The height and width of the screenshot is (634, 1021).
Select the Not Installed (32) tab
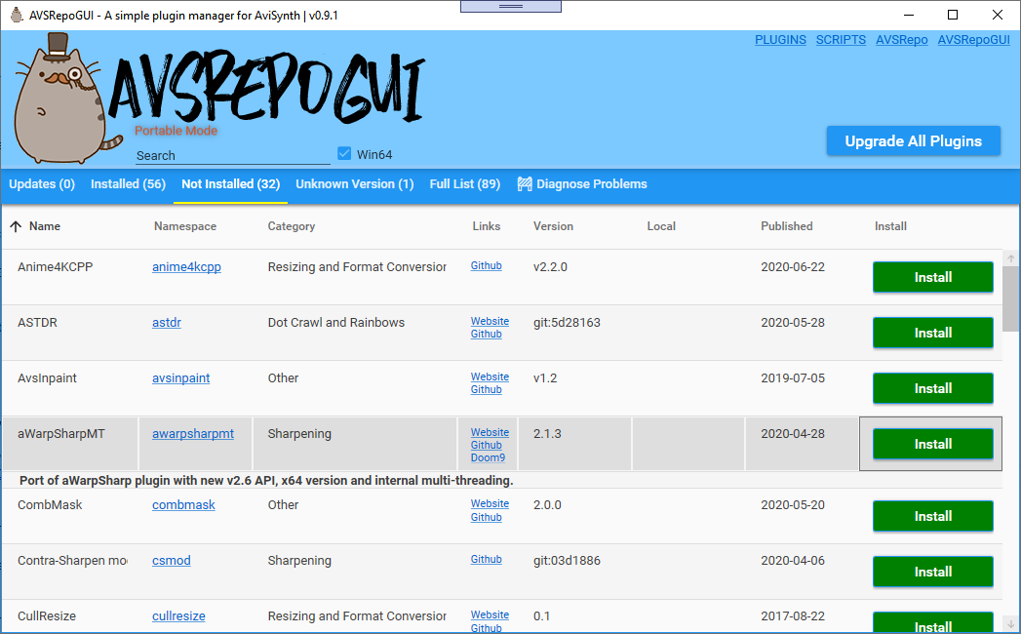[x=230, y=184]
